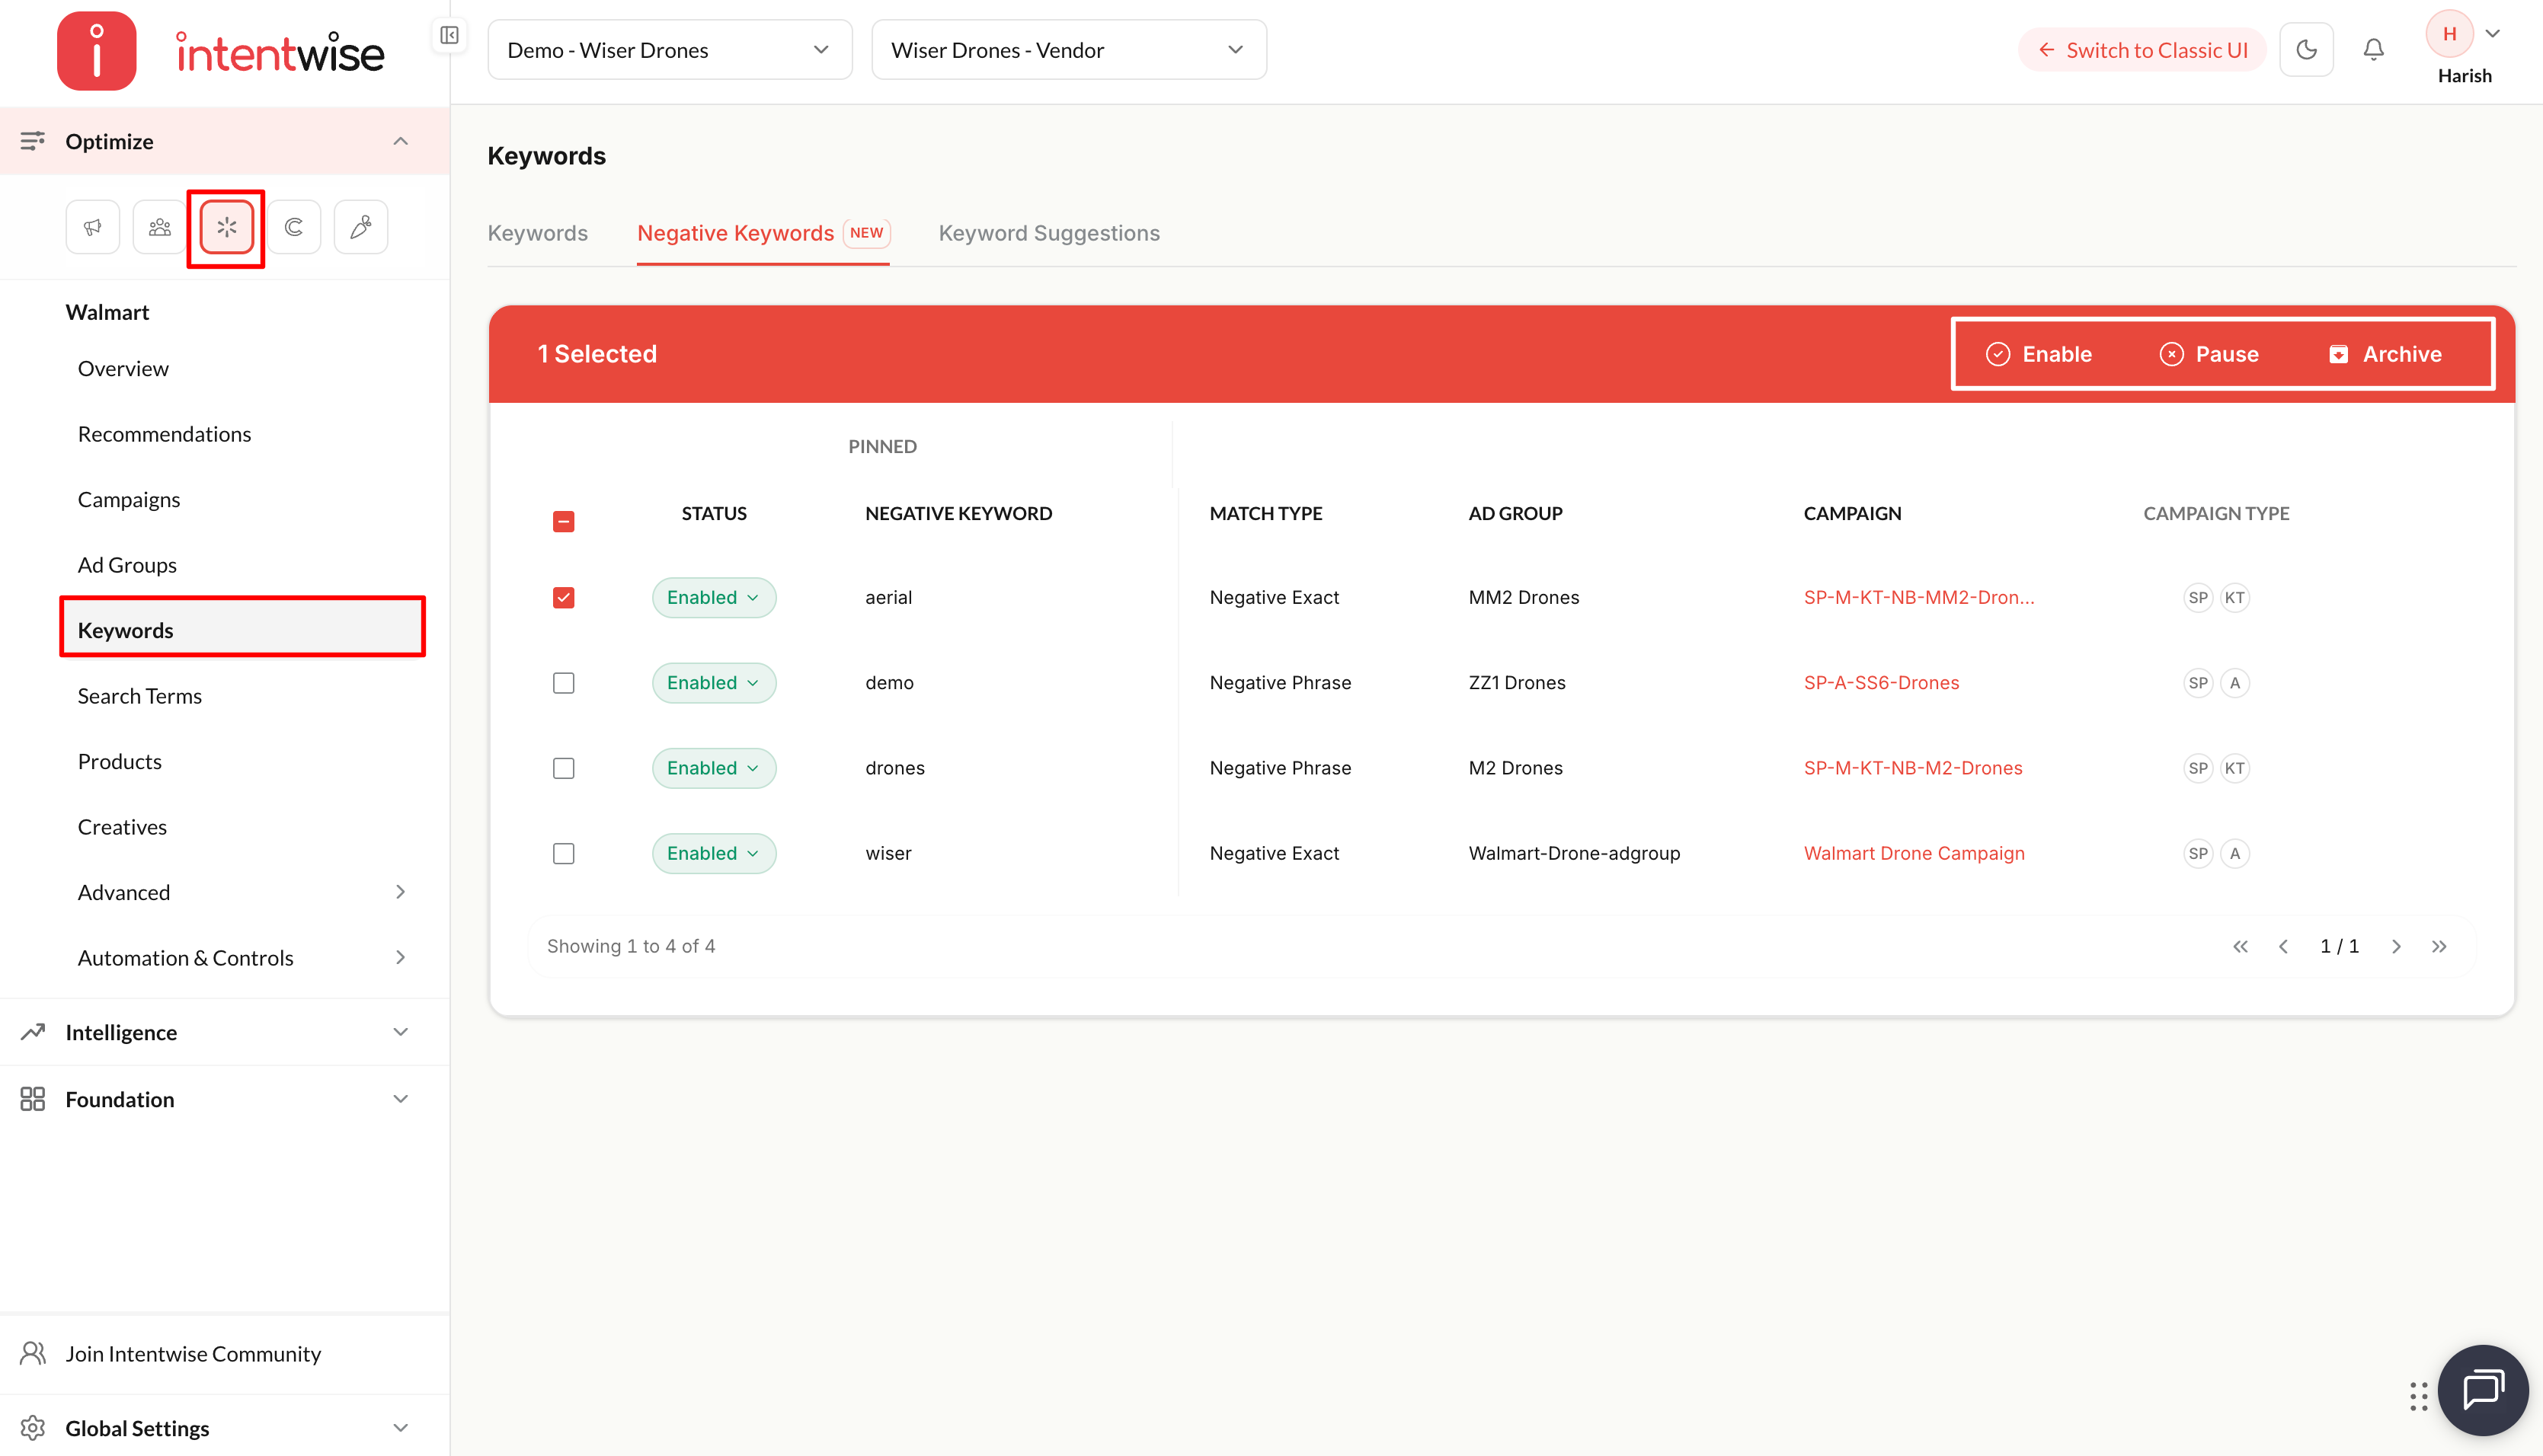Check the drones keyword row checkbox
This screenshot has width=2543, height=1456.
pyautogui.click(x=565, y=768)
